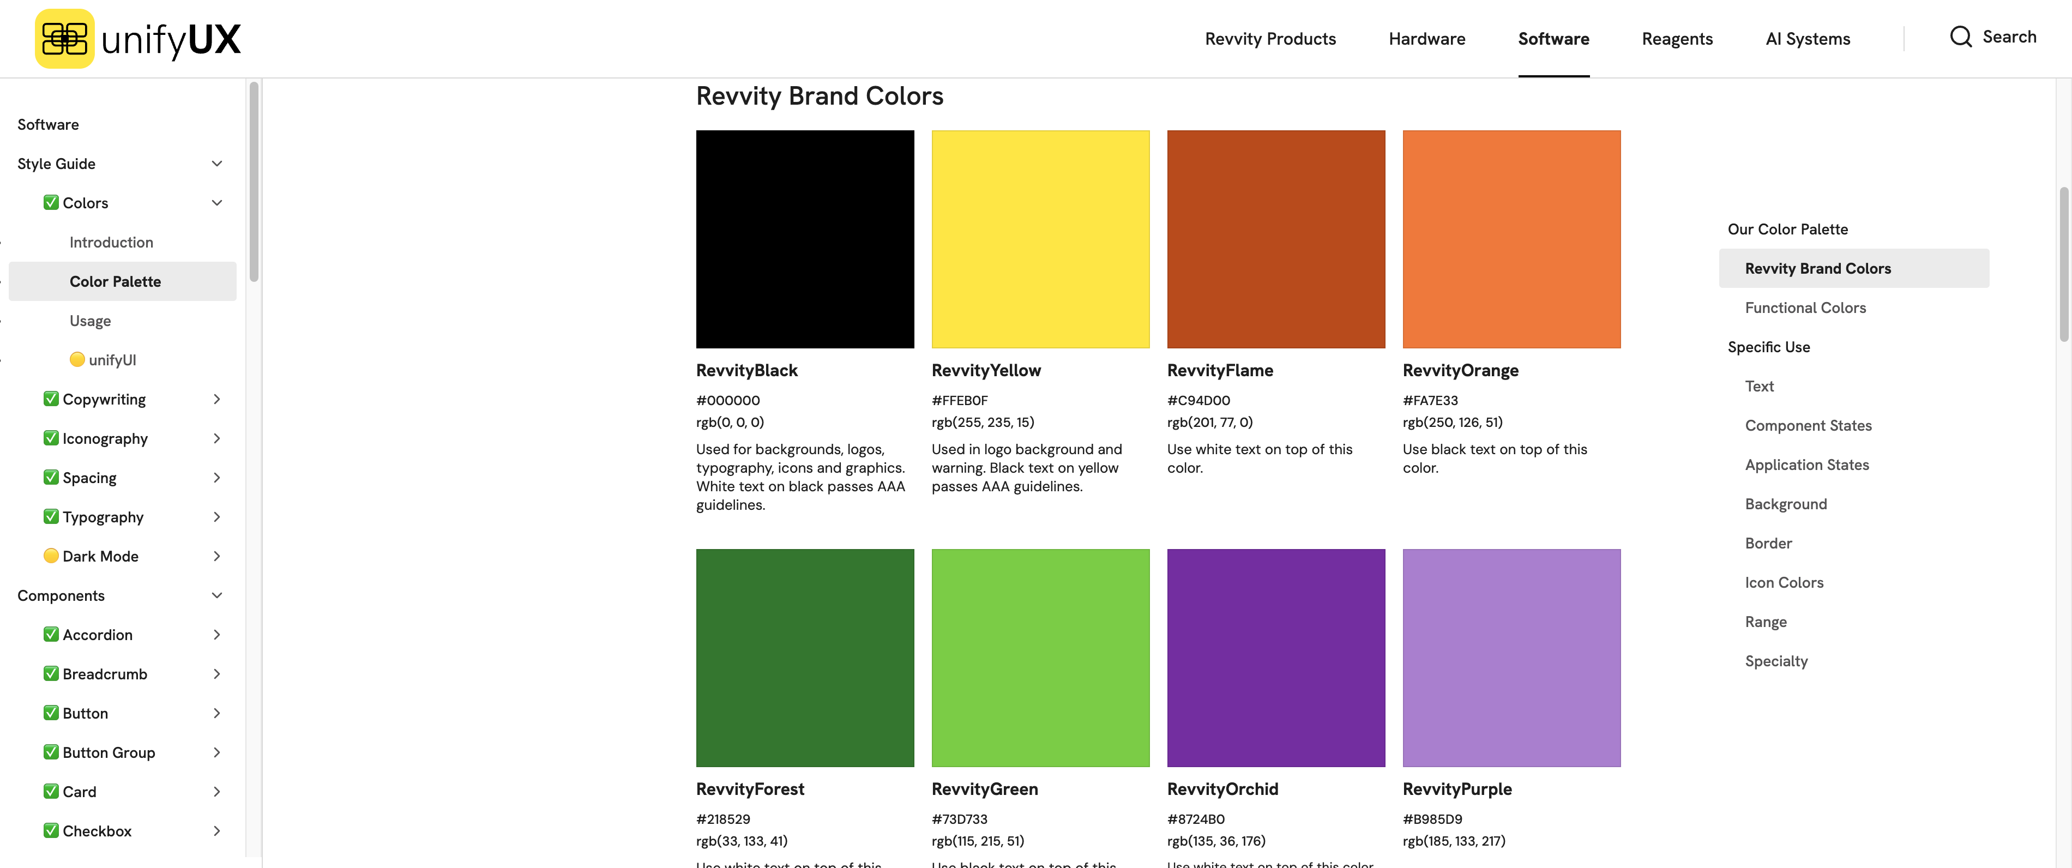Open the AI Systems navigation tab

pos(1808,39)
